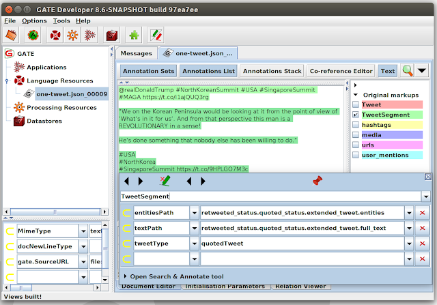Click the delete annotation pencil icon
This screenshot has height=305, width=437.
pyautogui.click(x=165, y=181)
